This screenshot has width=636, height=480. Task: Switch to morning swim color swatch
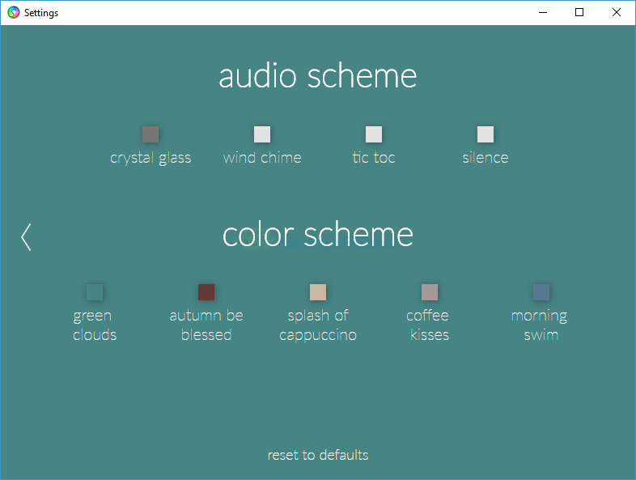tap(541, 292)
